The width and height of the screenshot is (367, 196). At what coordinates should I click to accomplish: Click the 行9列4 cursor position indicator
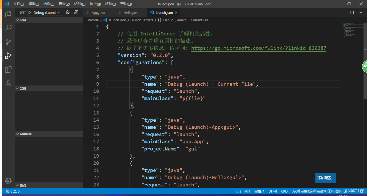pos(243,191)
